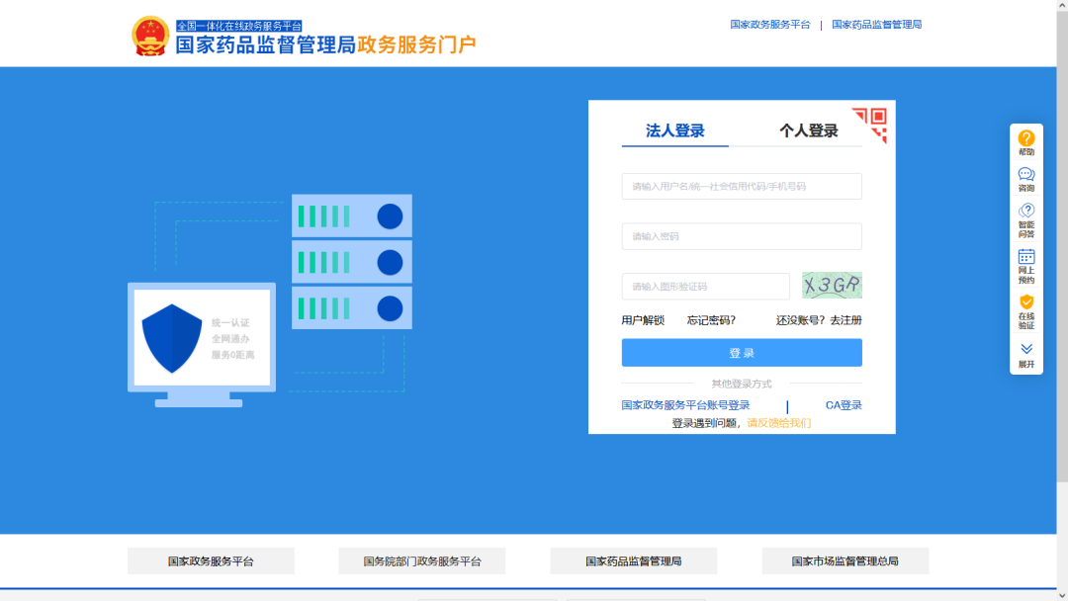Screen dimensions: 1068x601
Task: Switch to the 个人登录 tab
Action: click(808, 131)
